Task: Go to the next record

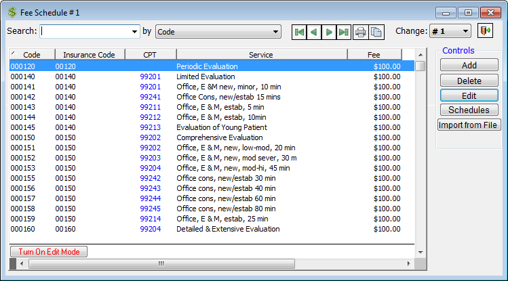Action: tap(329, 32)
